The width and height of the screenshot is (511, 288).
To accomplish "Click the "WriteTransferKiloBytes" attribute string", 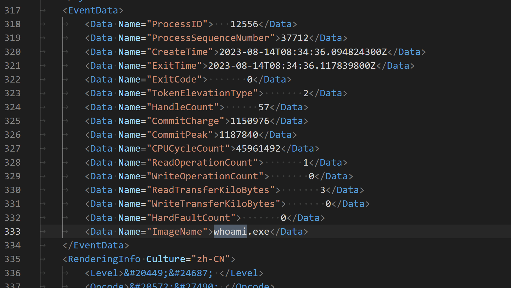I will pyautogui.click(x=213, y=204).
